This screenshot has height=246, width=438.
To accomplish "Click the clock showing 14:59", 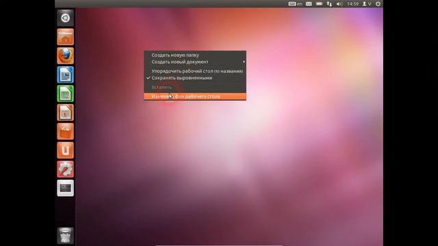I will [x=352, y=4].
